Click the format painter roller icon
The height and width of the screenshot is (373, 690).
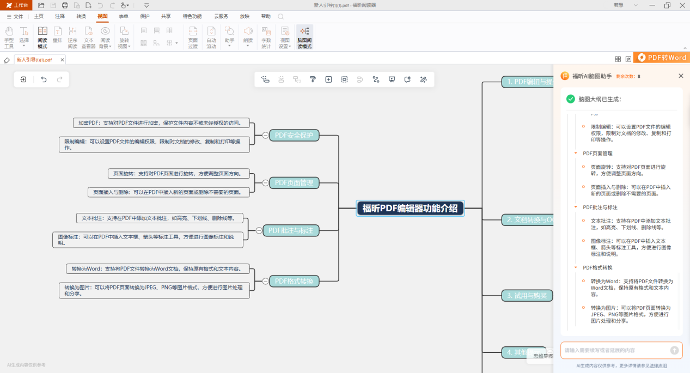(x=313, y=80)
